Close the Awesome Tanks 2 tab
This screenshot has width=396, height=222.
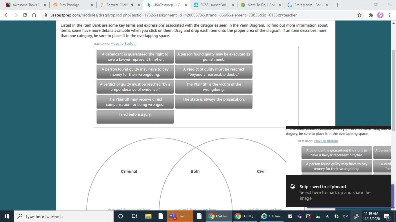[45, 5]
